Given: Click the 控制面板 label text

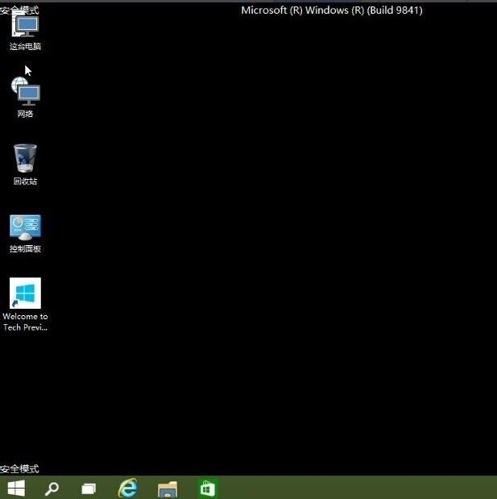Looking at the screenshot, I should point(25,249).
